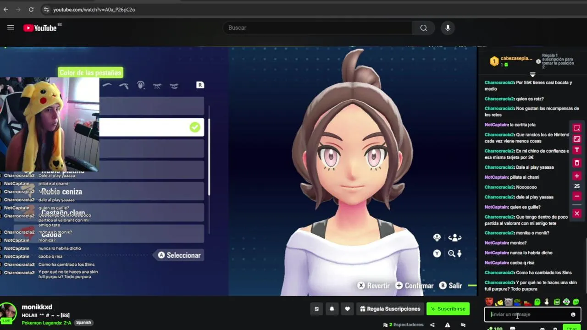Click the image annotation tool in red toolbar

577,139
